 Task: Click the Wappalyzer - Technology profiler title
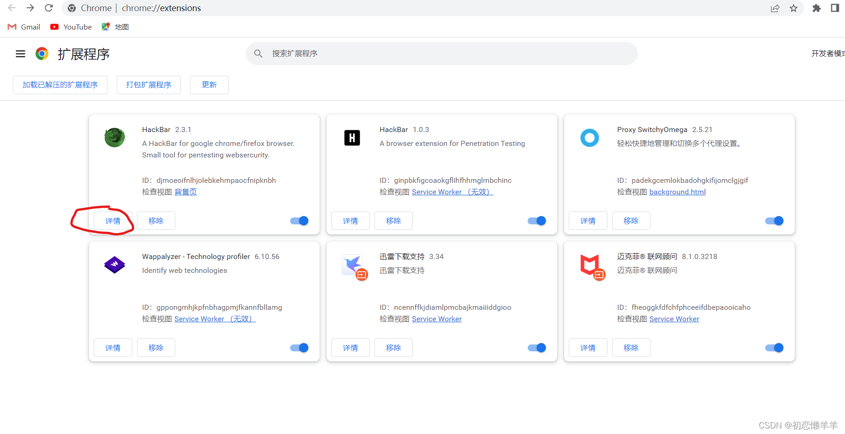[x=196, y=257]
